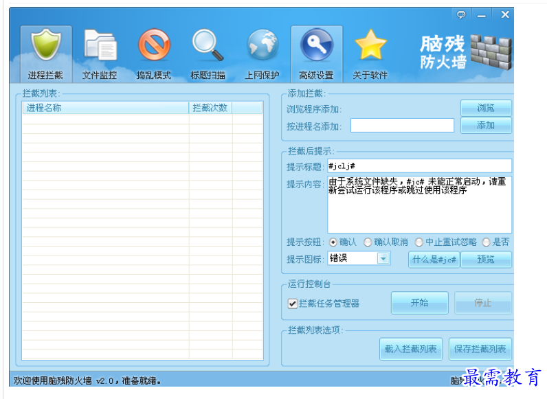The image size is (547, 399).
Task: Open the 文件监控 folder icon tab
Action: click(100, 54)
